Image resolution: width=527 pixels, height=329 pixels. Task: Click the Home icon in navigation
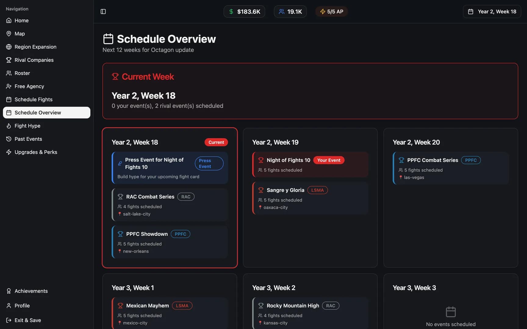pos(9,20)
